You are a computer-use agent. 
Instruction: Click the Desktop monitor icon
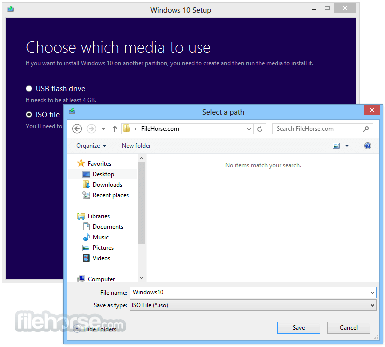[86, 174]
